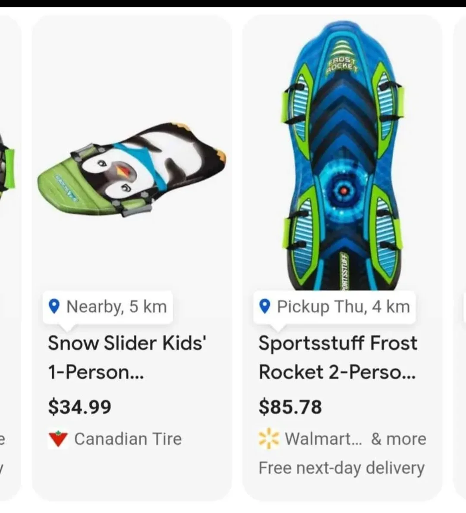Expand the truncated Frost Rocket title
This screenshot has height=513, width=466.
(338, 357)
